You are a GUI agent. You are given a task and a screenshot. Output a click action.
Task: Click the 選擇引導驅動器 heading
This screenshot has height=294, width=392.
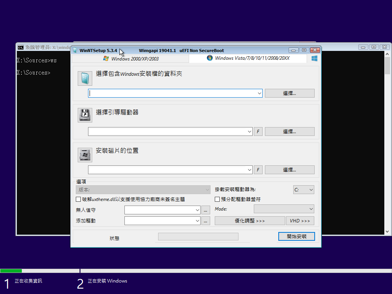pos(117,112)
